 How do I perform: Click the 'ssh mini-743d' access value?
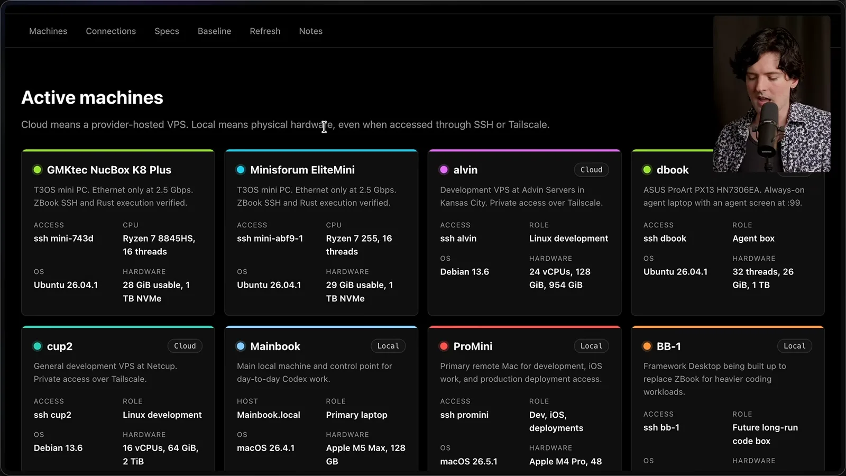pos(63,239)
